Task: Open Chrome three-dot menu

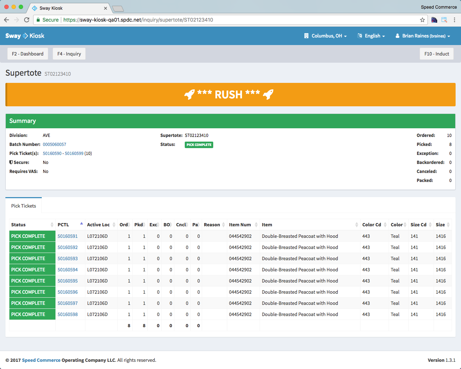Action: tap(455, 20)
